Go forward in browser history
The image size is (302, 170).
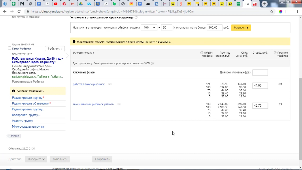[12, 11]
